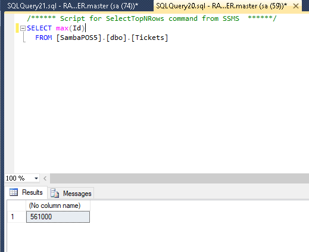This screenshot has width=309, height=252.
Task: Open the Results tab
Action: coord(26,192)
